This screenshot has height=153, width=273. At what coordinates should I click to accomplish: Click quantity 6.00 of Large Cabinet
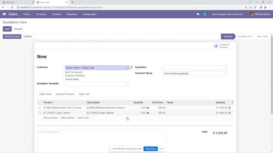click(143, 113)
